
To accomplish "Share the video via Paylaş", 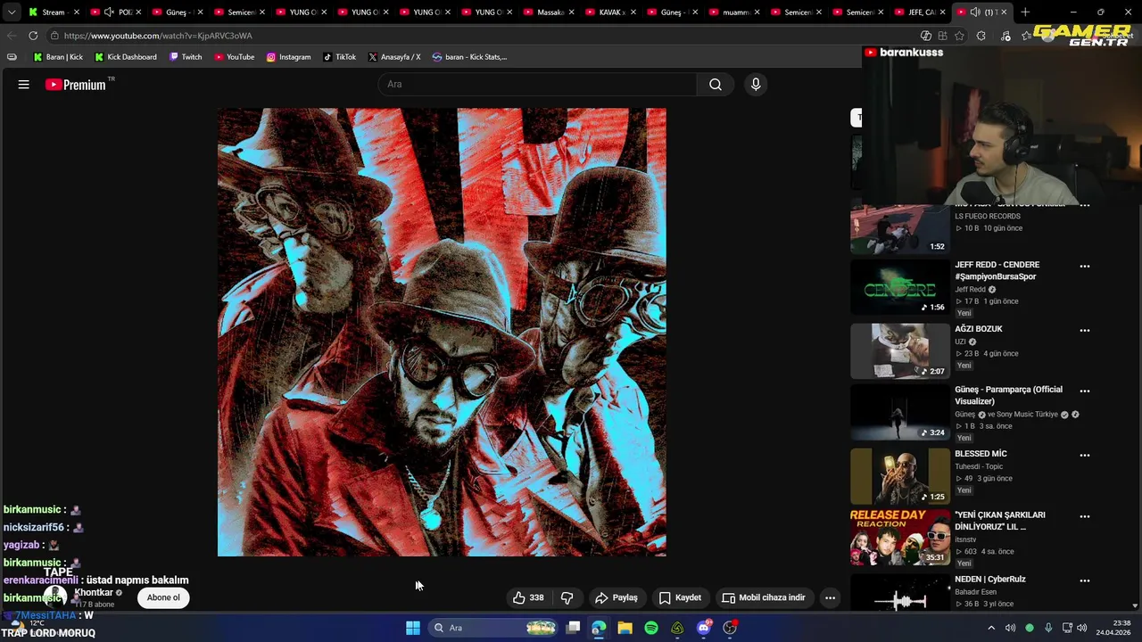I will tap(617, 597).
